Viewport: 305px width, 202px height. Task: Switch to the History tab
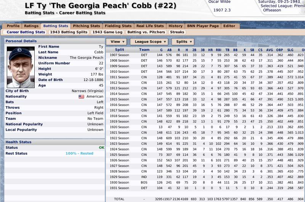click(175, 26)
